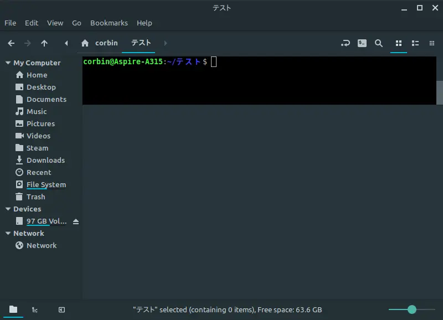Screen dimensions: 443x320
Task: Hide the sidebar using the status bar icon
Action: click(61, 310)
